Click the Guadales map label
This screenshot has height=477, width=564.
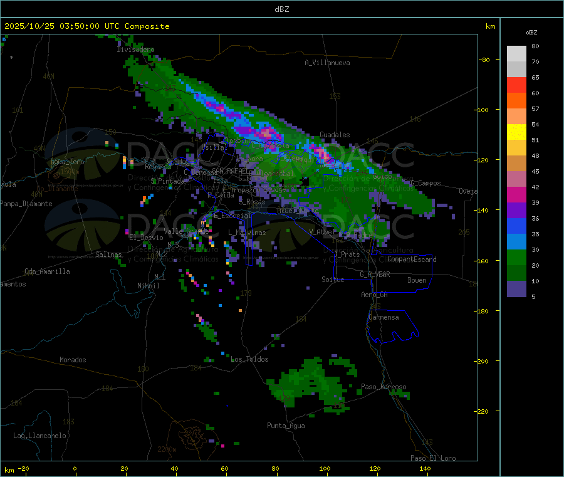[335, 135]
